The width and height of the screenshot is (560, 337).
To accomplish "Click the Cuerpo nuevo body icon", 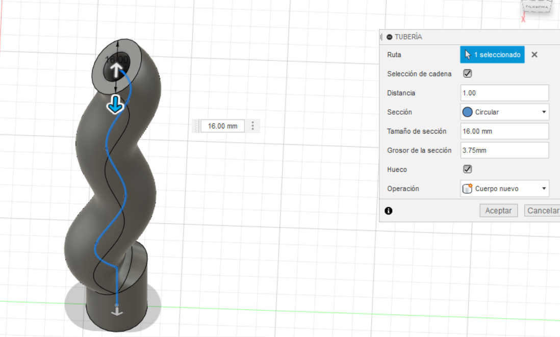I will (467, 189).
